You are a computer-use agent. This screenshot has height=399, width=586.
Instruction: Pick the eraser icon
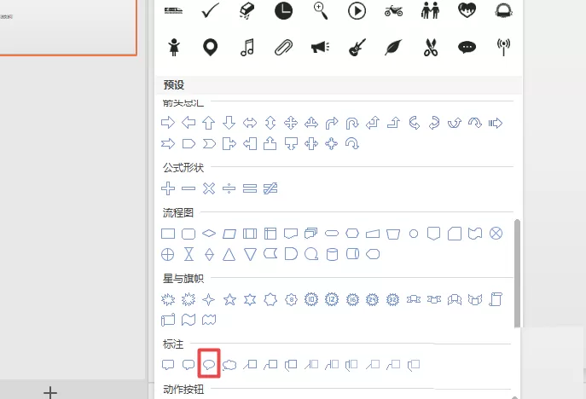click(247, 11)
